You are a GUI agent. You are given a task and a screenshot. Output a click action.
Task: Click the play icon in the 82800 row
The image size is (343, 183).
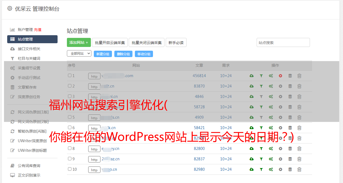point(280,149)
